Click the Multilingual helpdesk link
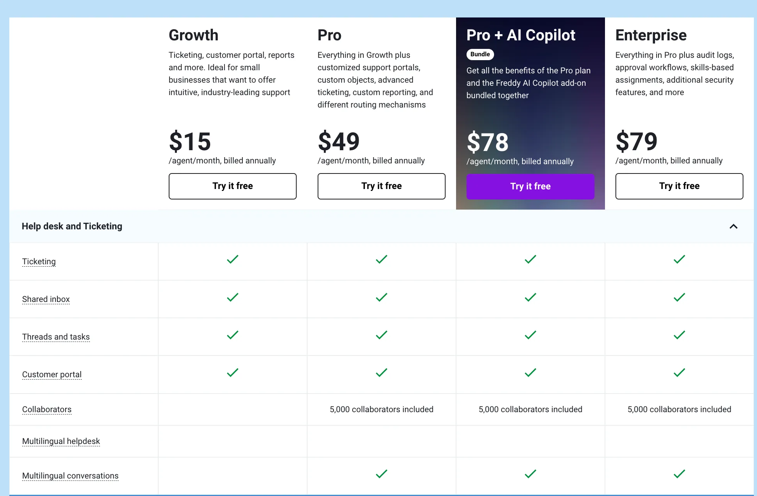This screenshot has width=757, height=496. click(x=61, y=441)
